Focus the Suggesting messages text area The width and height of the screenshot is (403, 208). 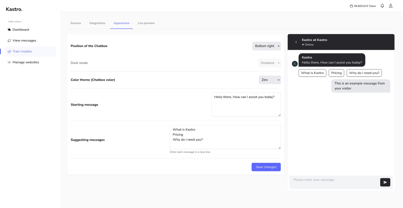pos(225,137)
